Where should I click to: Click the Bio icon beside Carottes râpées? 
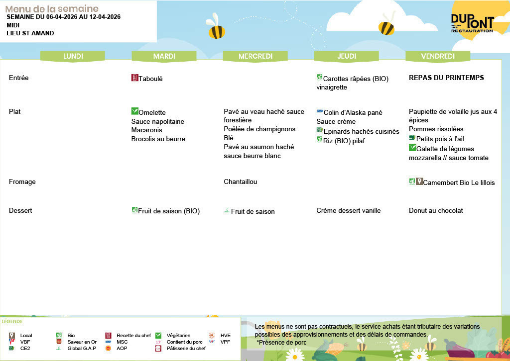click(x=319, y=78)
